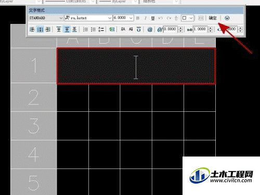Align text to the right
This screenshot has width=260, height=195.
[48, 29]
